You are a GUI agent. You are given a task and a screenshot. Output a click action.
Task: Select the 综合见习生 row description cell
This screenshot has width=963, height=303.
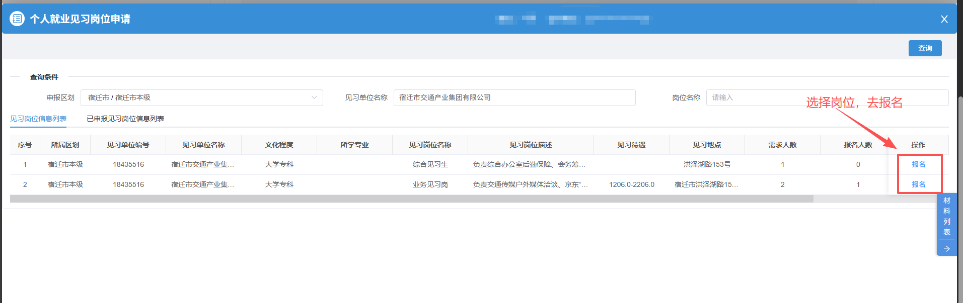pyautogui.click(x=530, y=164)
